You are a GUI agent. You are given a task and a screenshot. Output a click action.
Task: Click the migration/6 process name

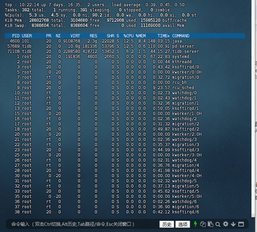pyautogui.click(x=186, y=207)
